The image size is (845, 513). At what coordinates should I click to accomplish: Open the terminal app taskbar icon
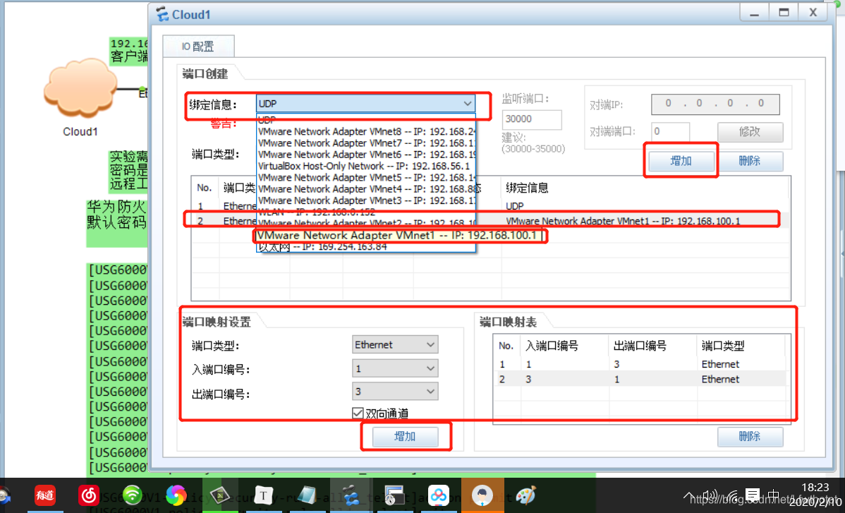pos(219,495)
